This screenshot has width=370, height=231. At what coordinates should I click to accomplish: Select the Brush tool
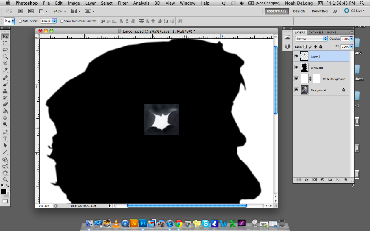5,84
